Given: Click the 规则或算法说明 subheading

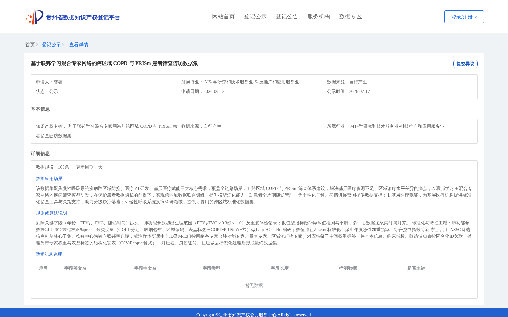Looking at the screenshot, I should [x=51, y=213].
